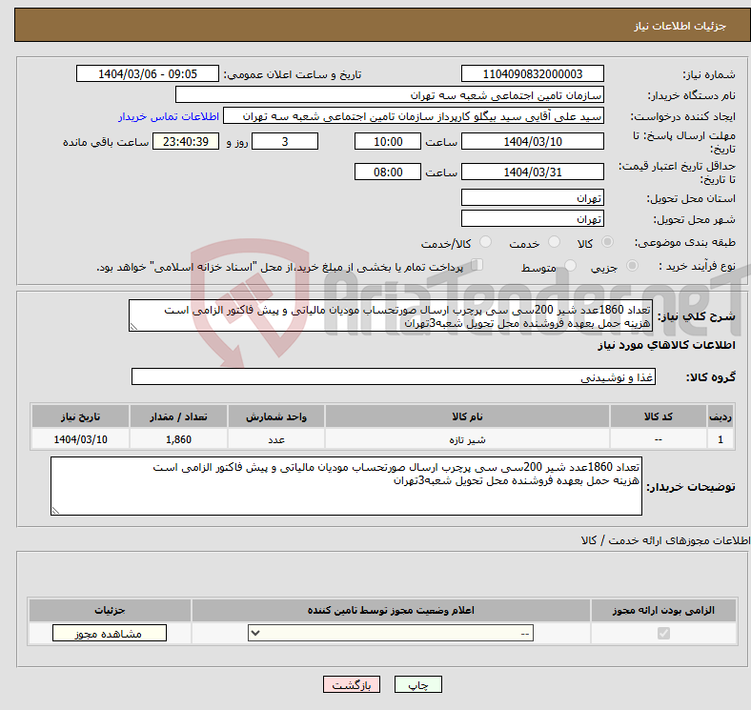The width and height of the screenshot is (751, 710).
Task: Click the price validity time 08:00 field
Action: pyautogui.click(x=388, y=172)
